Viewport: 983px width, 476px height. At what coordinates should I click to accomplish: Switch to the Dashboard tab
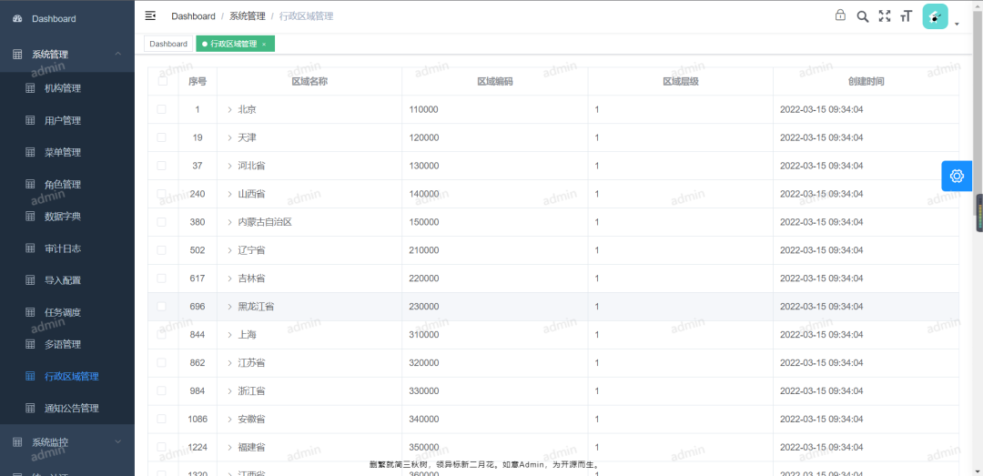tap(168, 44)
